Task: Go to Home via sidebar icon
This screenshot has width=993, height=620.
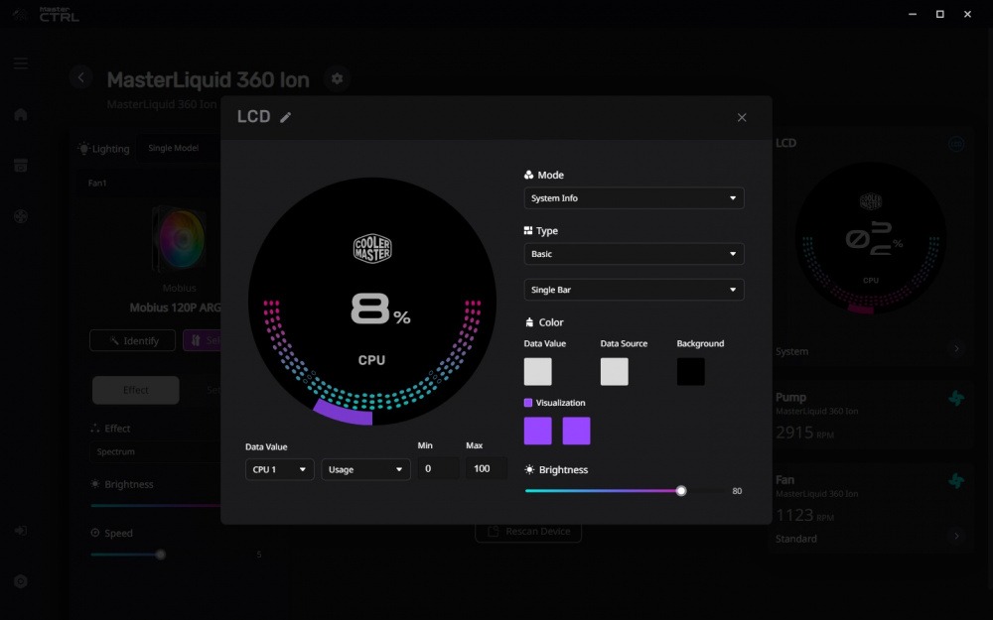Action: click(x=21, y=114)
